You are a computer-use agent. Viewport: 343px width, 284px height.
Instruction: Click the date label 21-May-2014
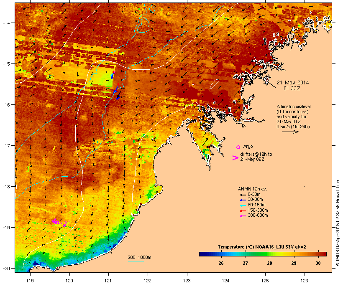pos(293,83)
